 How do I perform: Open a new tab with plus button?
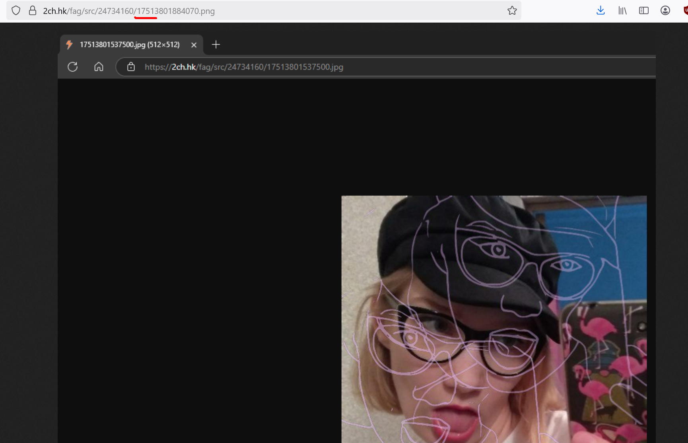tap(216, 45)
